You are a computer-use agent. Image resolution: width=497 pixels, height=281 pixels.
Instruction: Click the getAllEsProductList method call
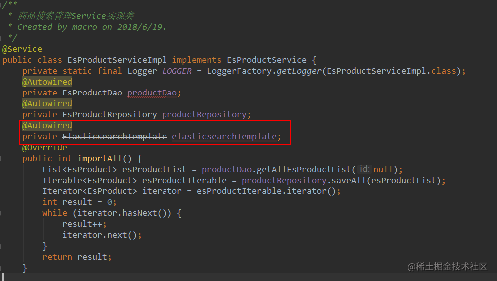[x=304, y=170]
